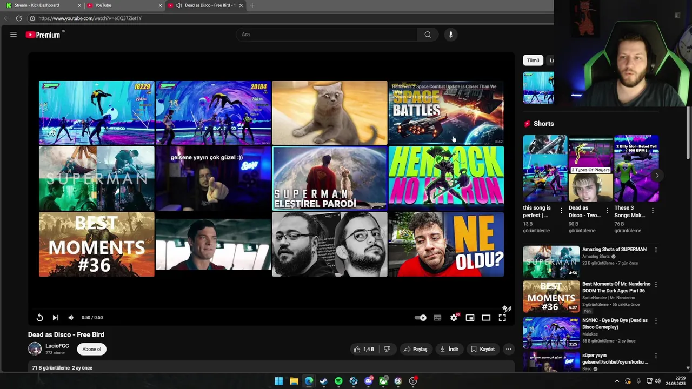Open options for 'this song is perfect' short
Screen dimensions: 692x389
[x=561, y=211]
